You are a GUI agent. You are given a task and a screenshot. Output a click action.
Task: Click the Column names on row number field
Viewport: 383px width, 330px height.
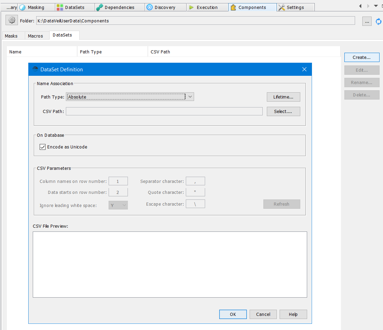(x=118, y=181)
